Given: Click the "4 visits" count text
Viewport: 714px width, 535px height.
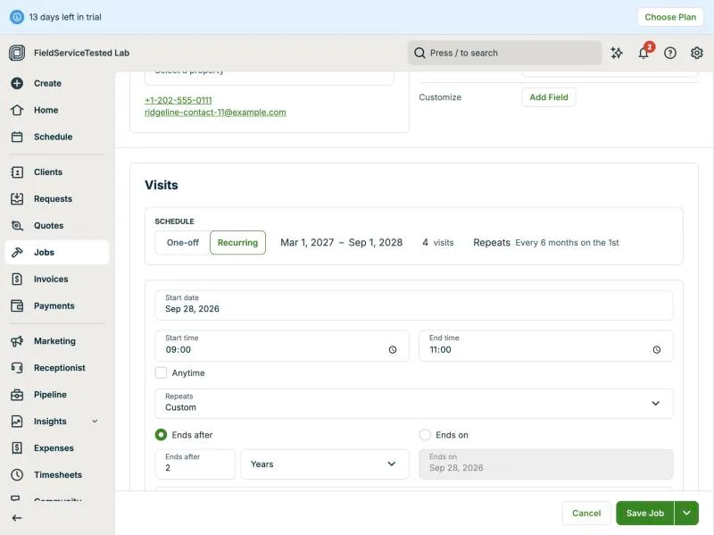Looking at the screenshot, I should coord(438,242).
